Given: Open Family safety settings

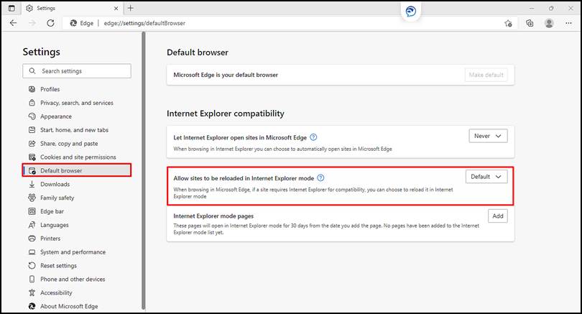Looking at the screenshot, I should pyautogui.click(x=57, y=198).
